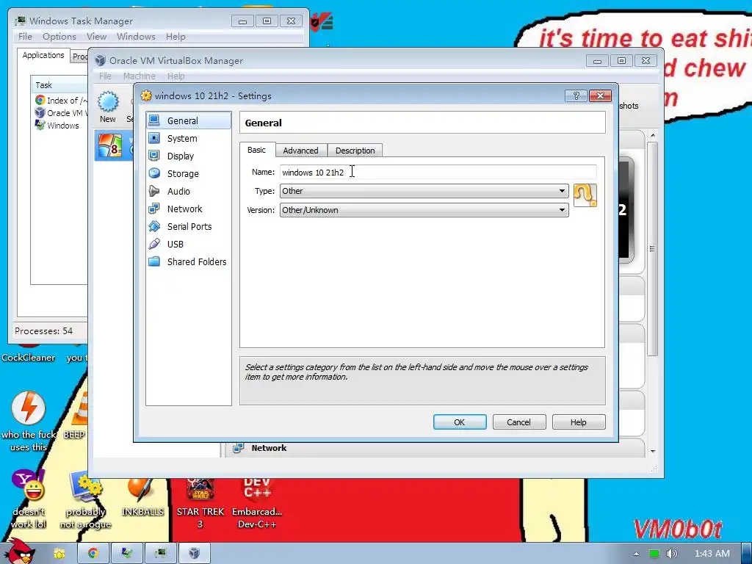Switch to the Description tab

(355, 151)
